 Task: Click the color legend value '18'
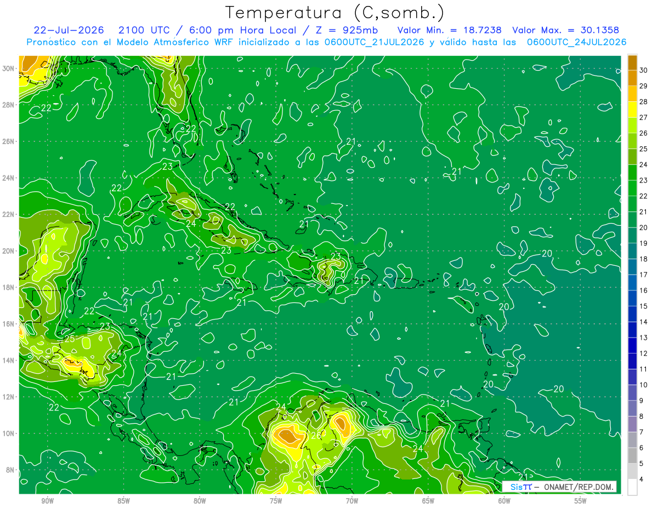click(644, 259)
